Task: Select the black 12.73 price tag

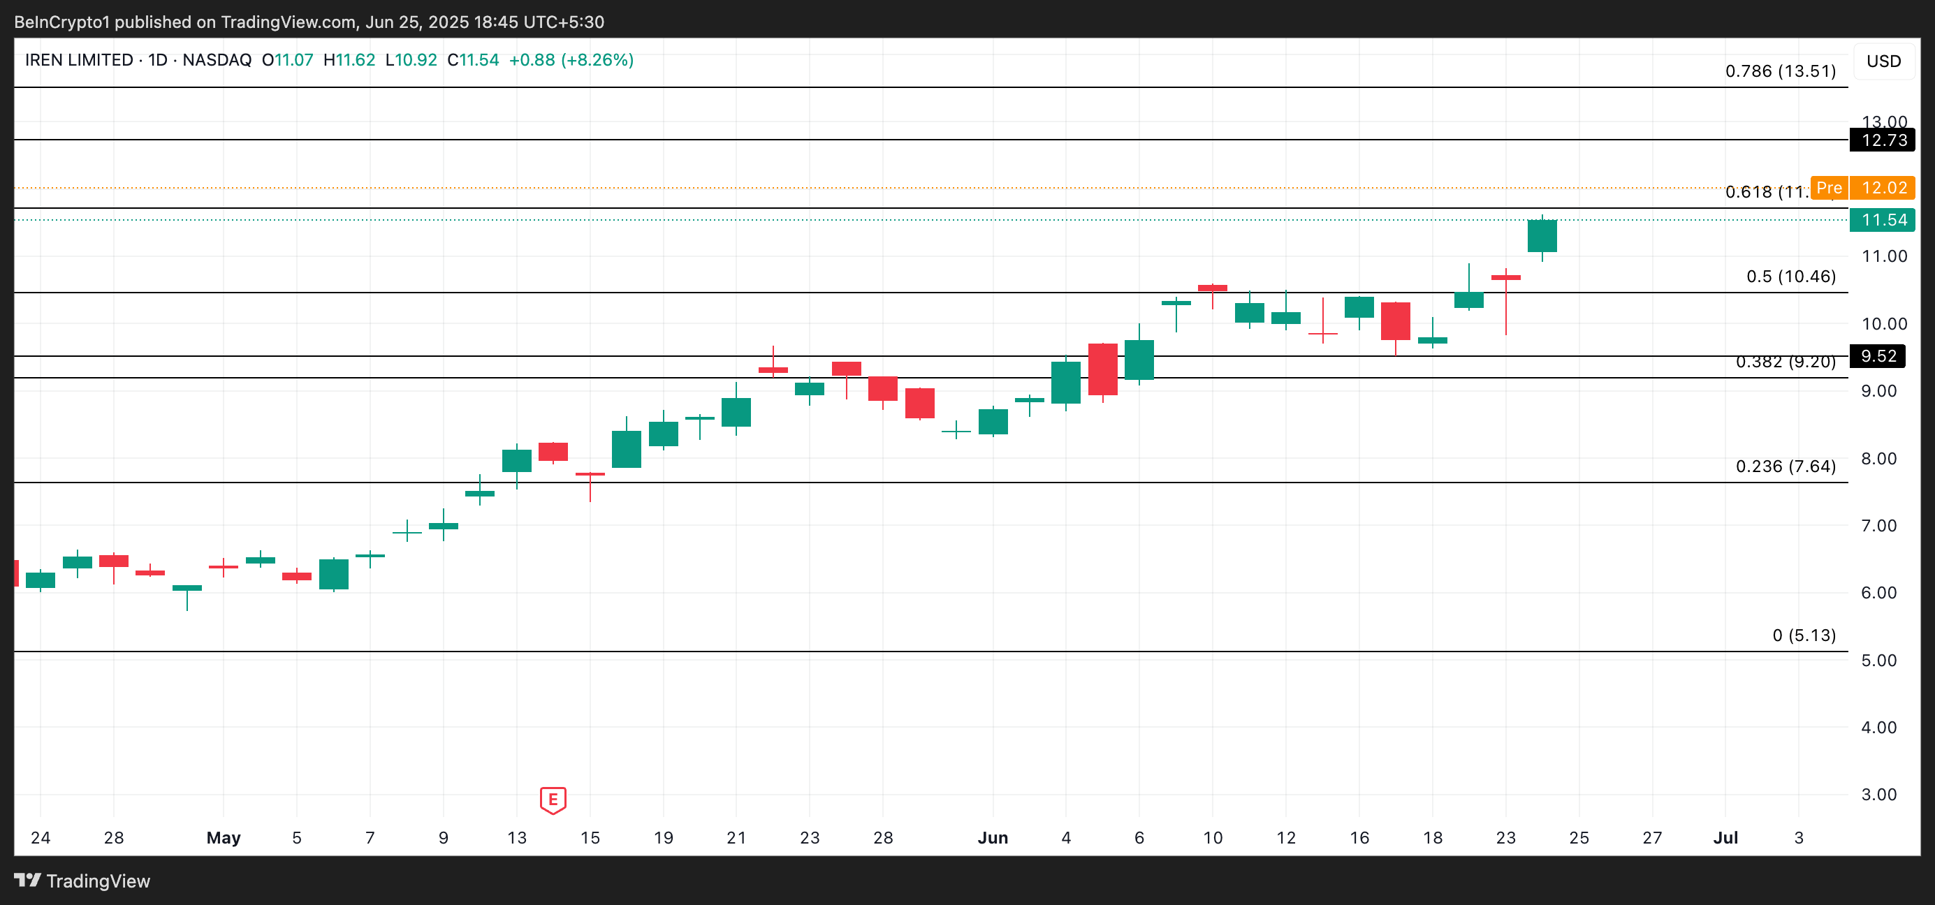Action: point(1883,140)
